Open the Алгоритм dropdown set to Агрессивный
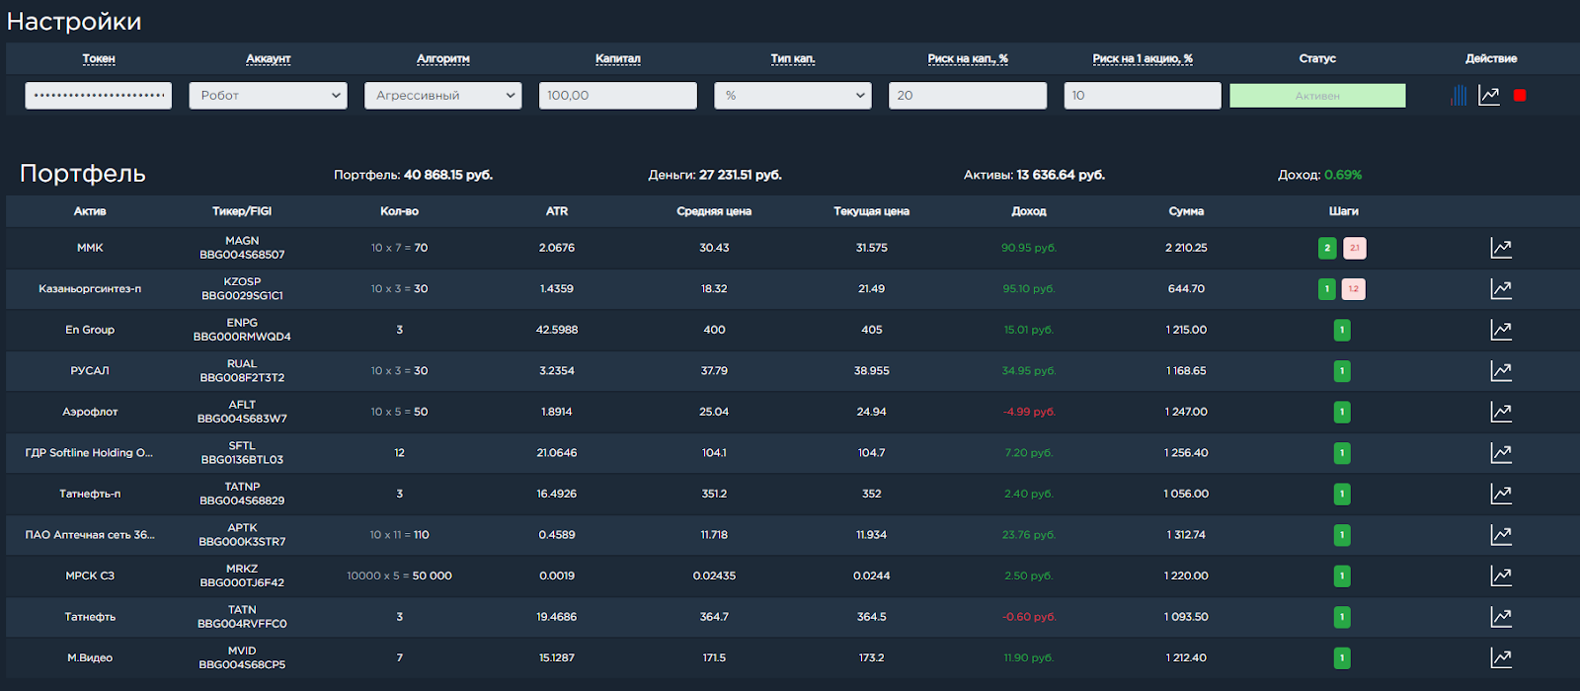1580x691 pixels. [442, 96]
